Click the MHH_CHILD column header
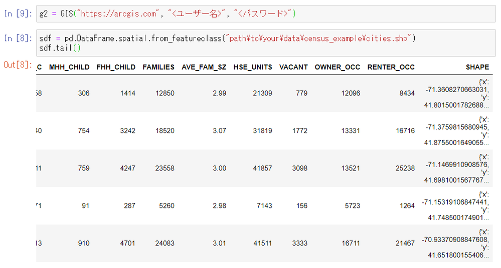The image size is (501, 268). (x=69, y=67)
